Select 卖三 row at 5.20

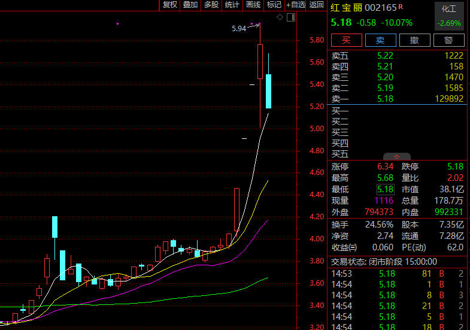click(x=397, y=77)
